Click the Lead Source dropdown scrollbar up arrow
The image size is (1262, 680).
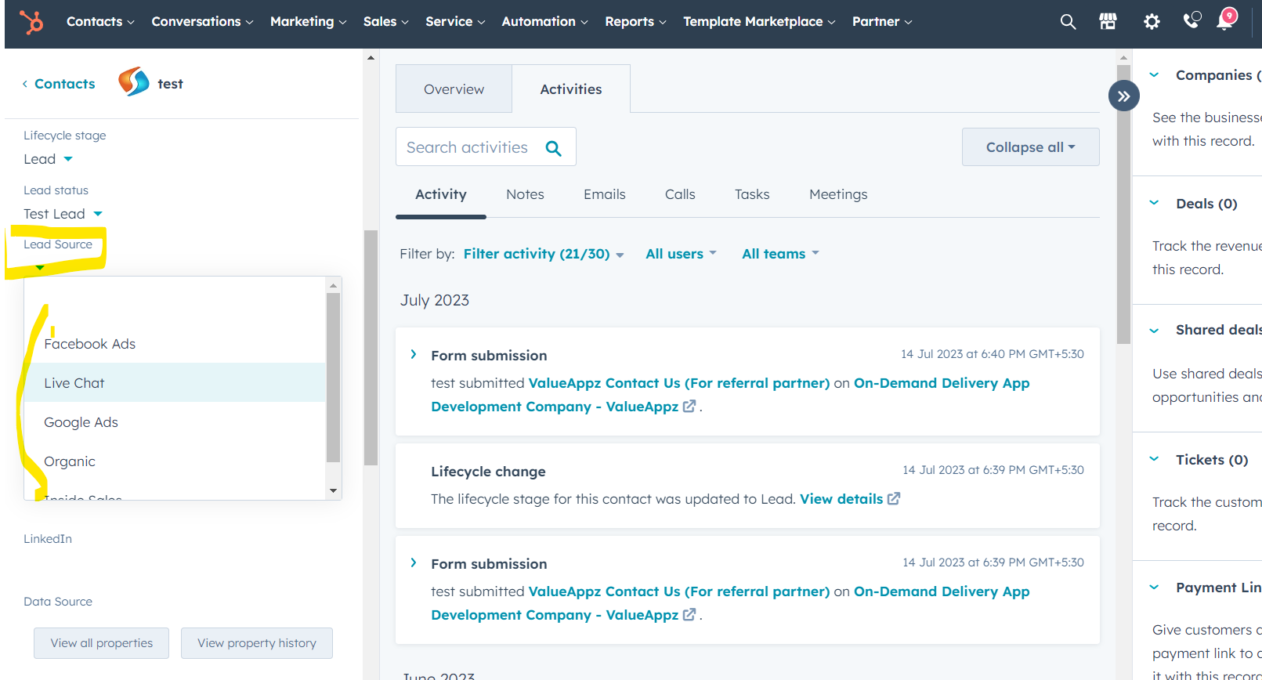(333, 285)
